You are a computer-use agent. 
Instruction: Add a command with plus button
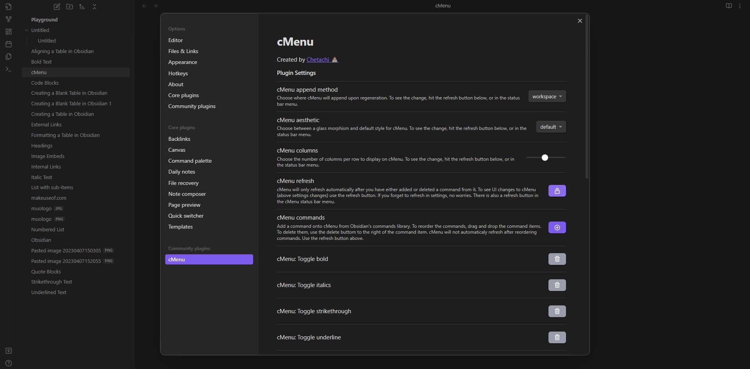click(557, 227)
